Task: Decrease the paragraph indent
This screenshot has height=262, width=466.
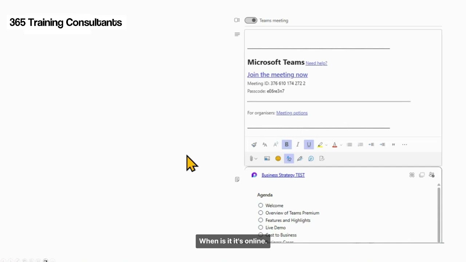Action: pos(371,144)
